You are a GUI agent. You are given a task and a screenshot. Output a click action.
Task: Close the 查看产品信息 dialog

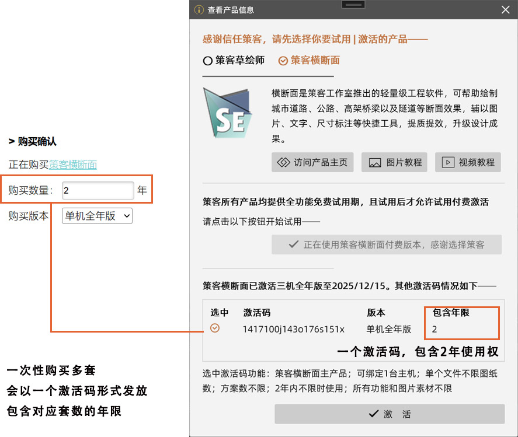506,9
